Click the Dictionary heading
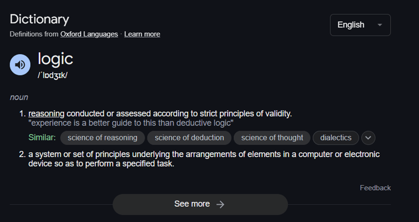Screen dimensions: 419x222 point(39,19)
